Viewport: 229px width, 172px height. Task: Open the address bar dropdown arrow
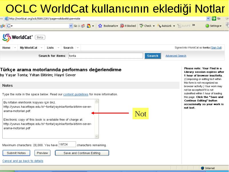(x=208, y=18)
